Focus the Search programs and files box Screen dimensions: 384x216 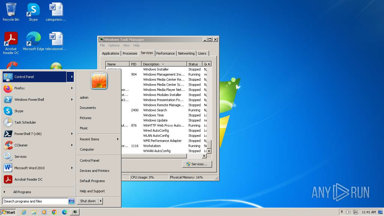tap(35, 201)
